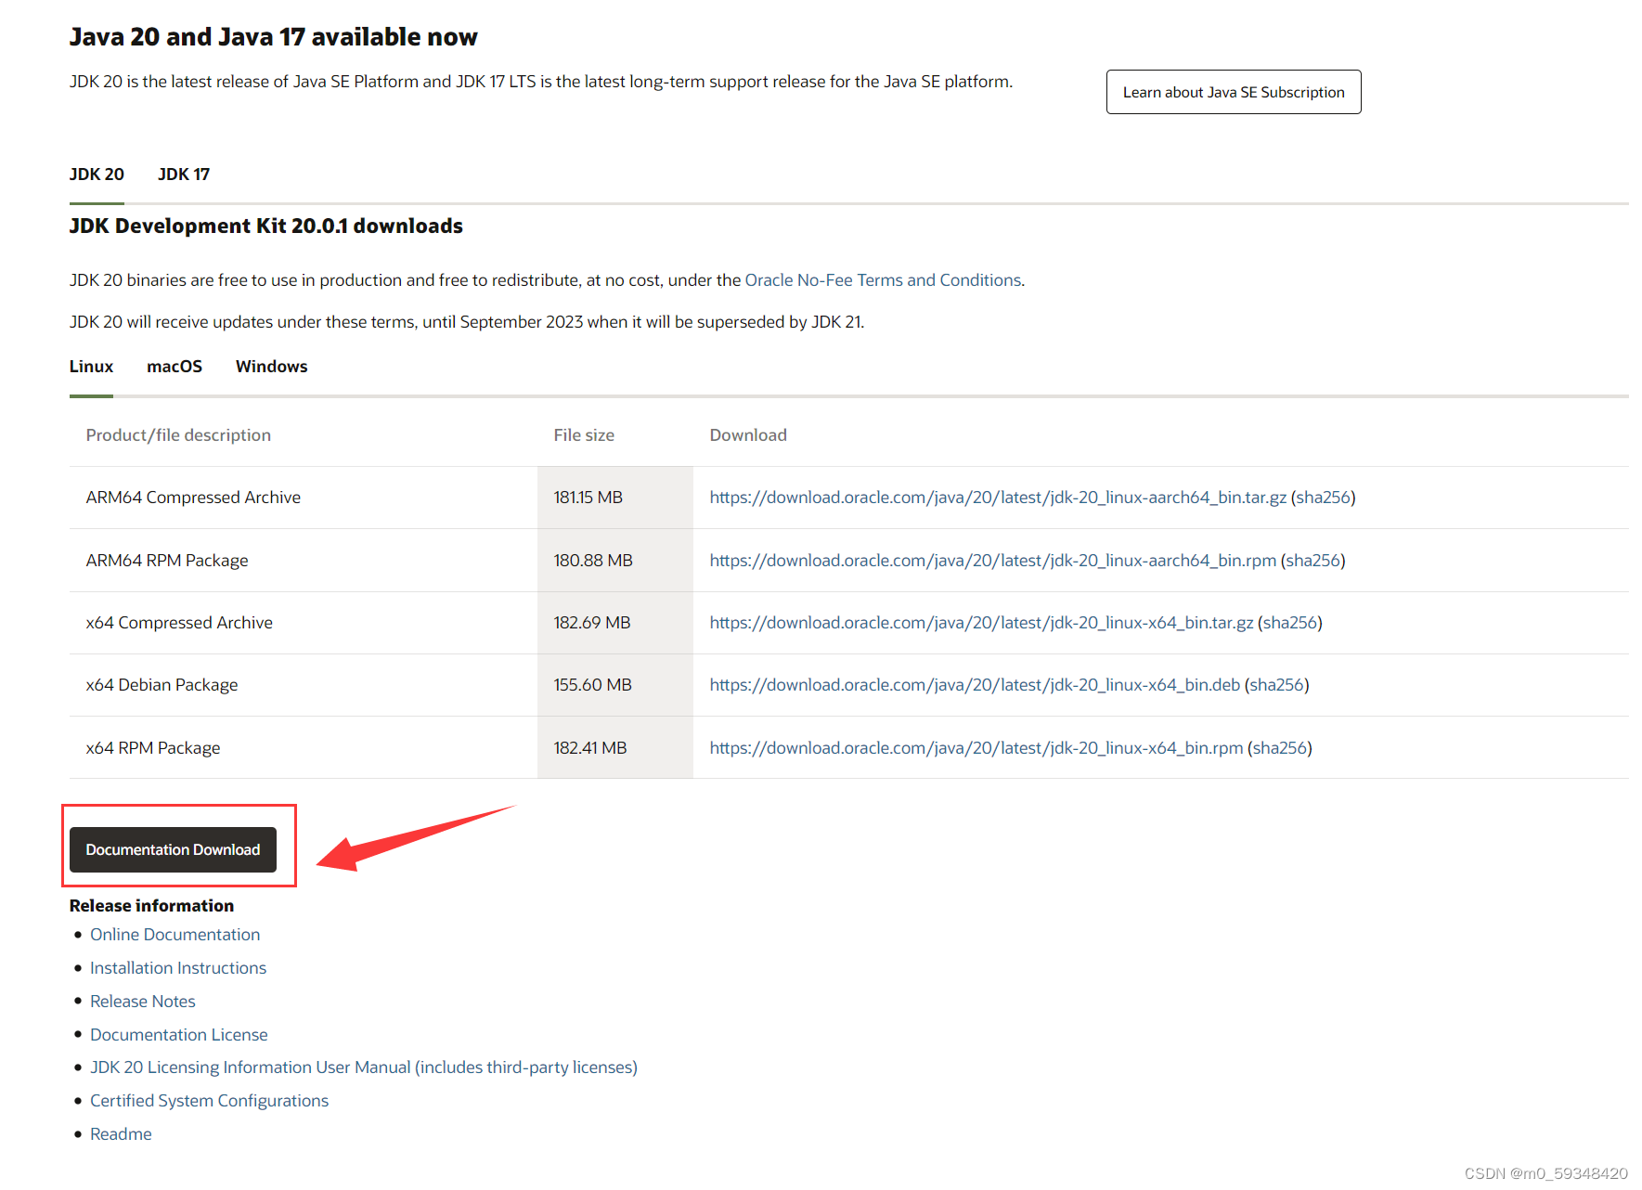Open the Online Documentation link

(x=175, y=935)
